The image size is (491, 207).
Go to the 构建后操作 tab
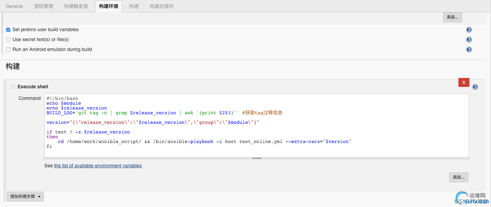click(x=162, y=6)
